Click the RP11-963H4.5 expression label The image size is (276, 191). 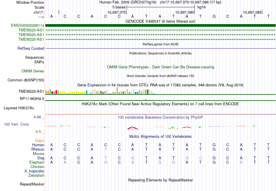pyautogui.click(x=32, y=99)
